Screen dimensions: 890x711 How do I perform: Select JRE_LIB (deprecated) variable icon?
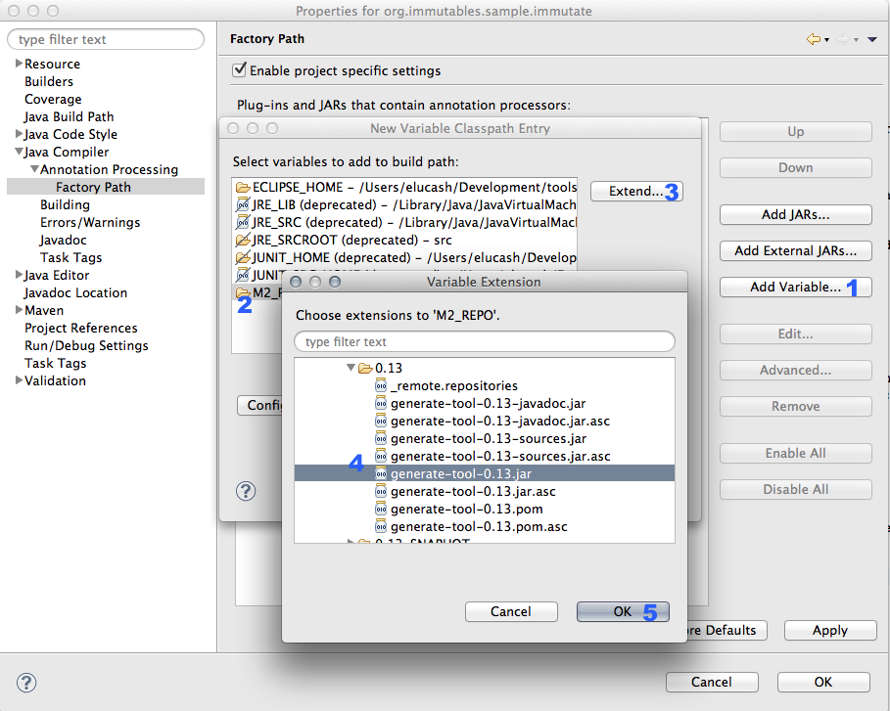click(x=243, y=204)
